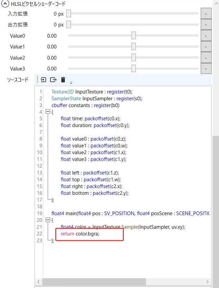Click the Value0 number 0.00
This screenshot has height=288, width=219.
(x=52, y=36)
